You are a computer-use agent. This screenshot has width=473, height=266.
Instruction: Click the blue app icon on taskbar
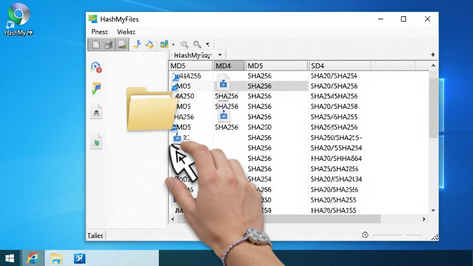point(79,259)
